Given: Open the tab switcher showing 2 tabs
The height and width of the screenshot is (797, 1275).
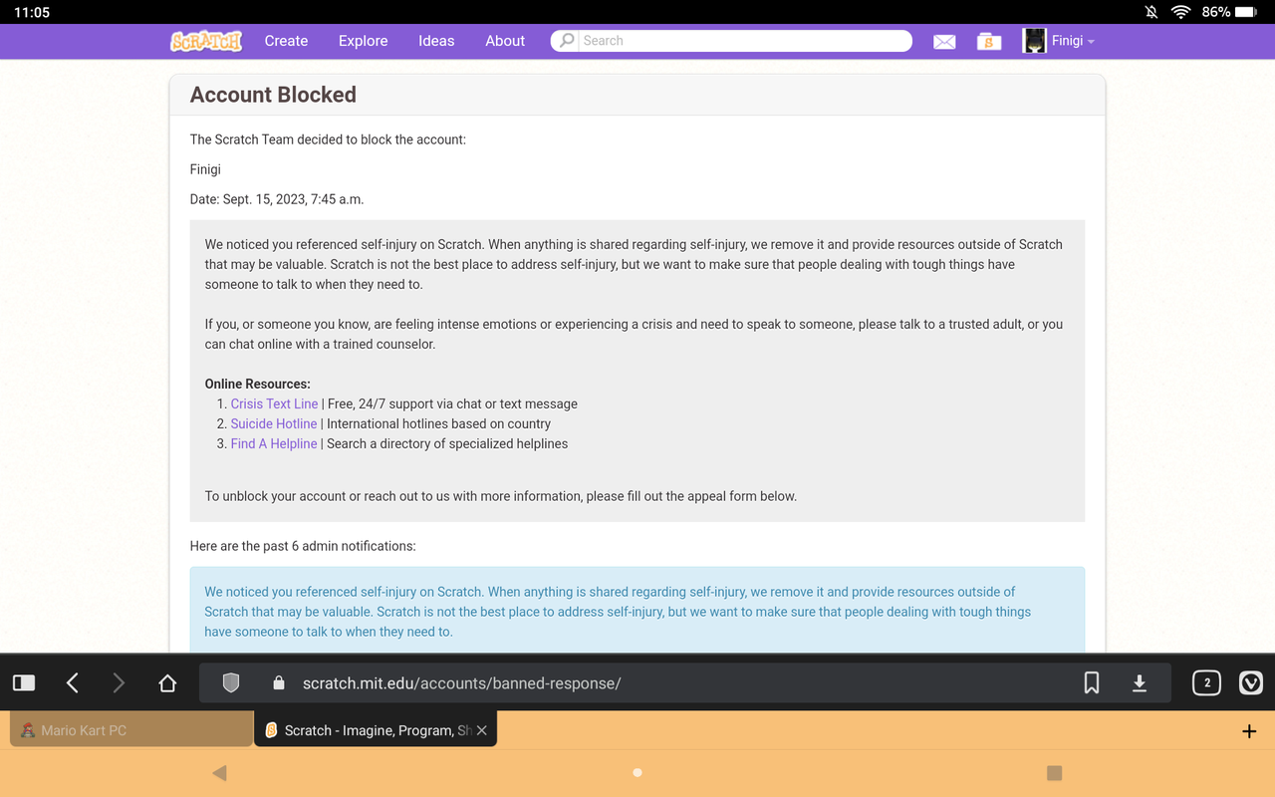Looking at the screenshot, I should click(1205, 682).
